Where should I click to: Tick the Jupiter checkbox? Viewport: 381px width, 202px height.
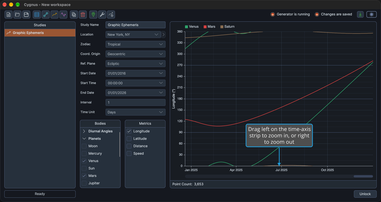coord(84,183)
